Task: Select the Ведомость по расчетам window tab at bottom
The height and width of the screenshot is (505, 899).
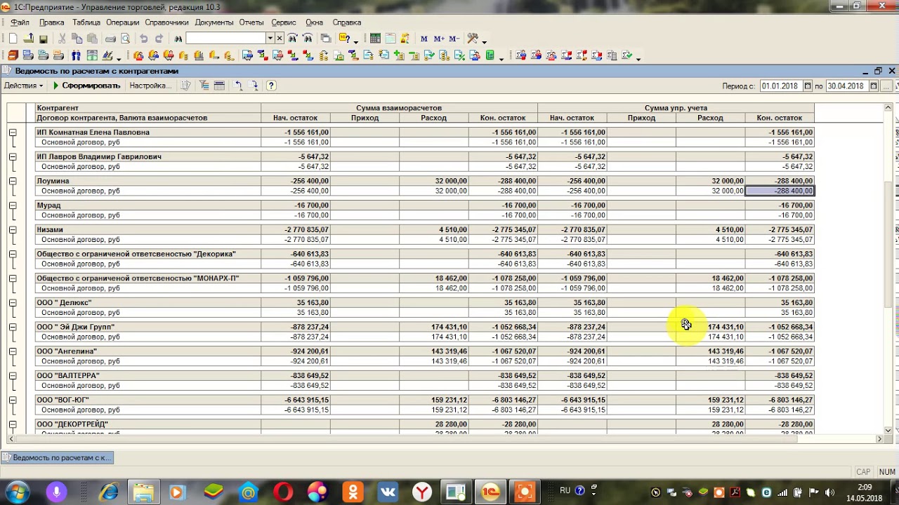Action: 56,457
